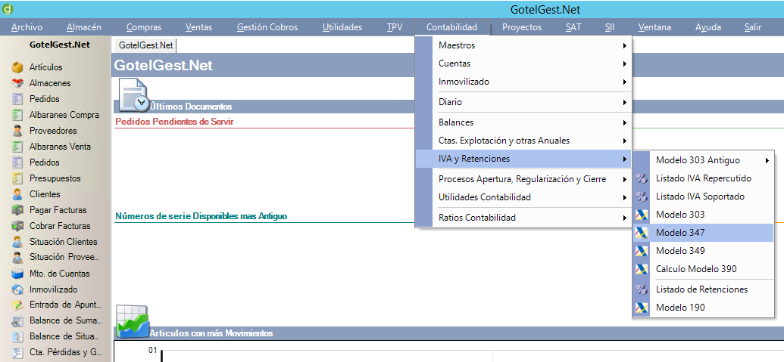Click the Listado de Retenciones percent icon
The height and width of the screenshot is (362, 784).
click(642, 289)
